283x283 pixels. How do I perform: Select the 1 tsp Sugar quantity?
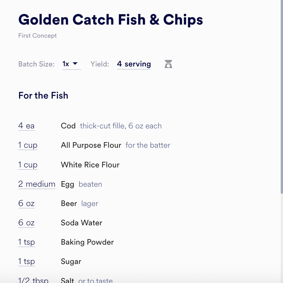pyautogui.click(x=27, y=261)
